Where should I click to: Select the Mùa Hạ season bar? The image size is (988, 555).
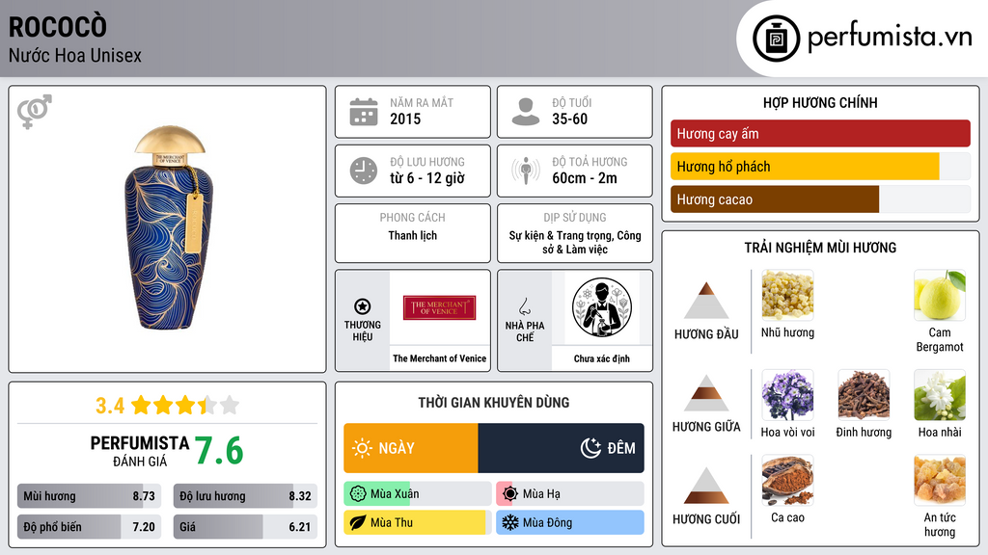tap(570, 494)
